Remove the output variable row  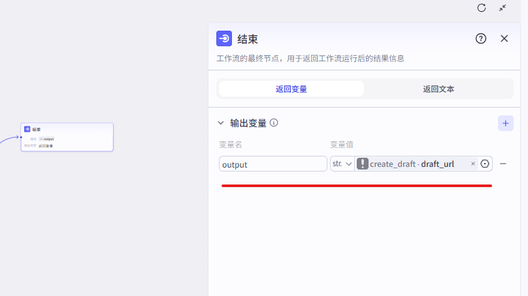click(x=503, y=164)
